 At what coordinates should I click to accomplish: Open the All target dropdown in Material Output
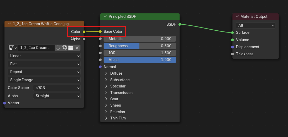pos(255,25)
